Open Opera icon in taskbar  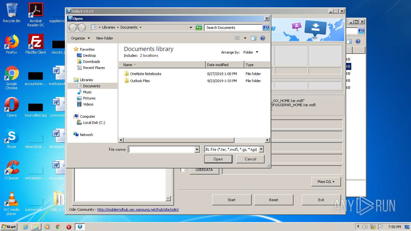pyautogui.click(x=69, y=227)
